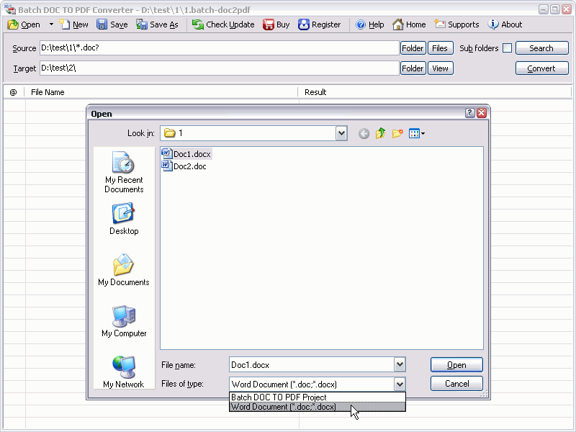Viewport: 576px width, 432px height.
Task: Open the Register toolbar item
Action: pos(319,24)
